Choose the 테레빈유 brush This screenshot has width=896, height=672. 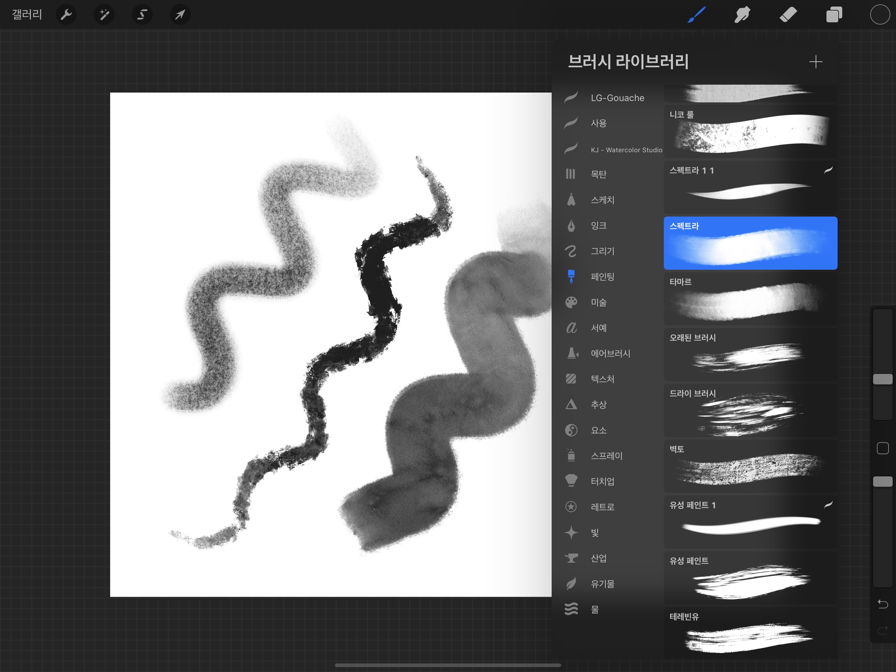pos(750,633)
